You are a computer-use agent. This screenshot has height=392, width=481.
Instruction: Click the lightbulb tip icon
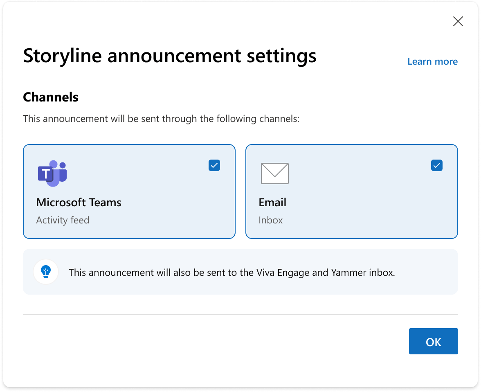46,272
